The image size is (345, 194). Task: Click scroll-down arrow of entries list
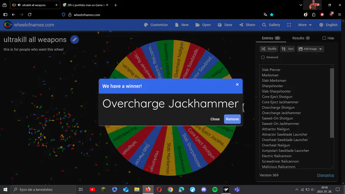point(332,167)
